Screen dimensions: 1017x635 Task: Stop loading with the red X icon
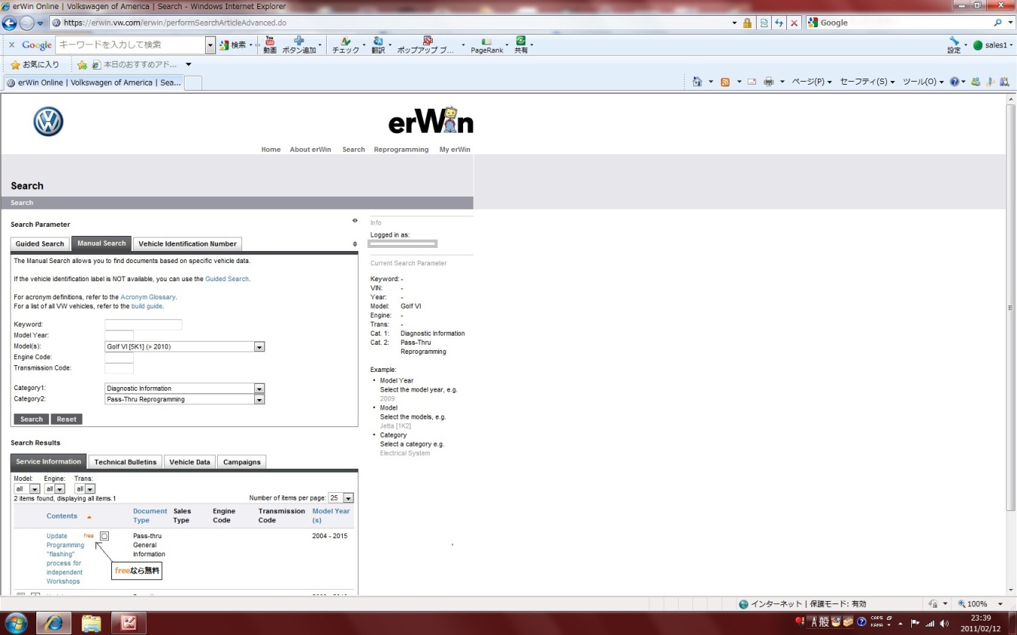pyautogui.click(x=794, y=23)
